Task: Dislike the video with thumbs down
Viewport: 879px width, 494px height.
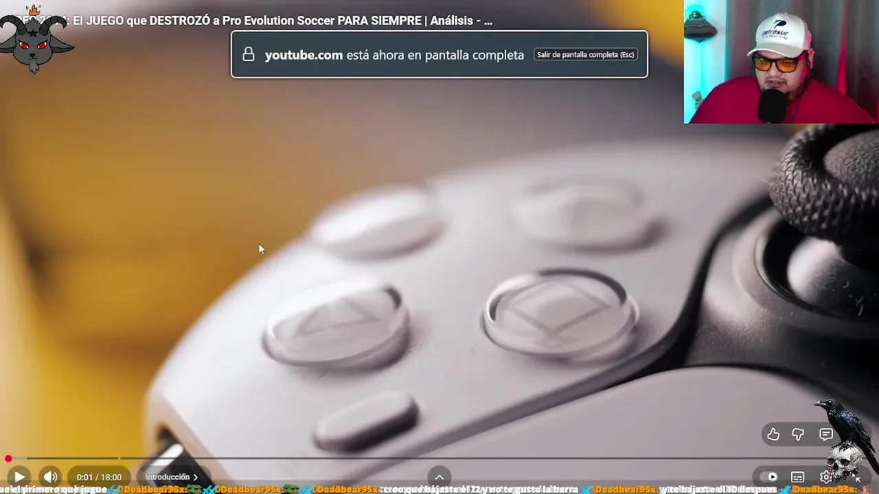Action: point(798,434)
